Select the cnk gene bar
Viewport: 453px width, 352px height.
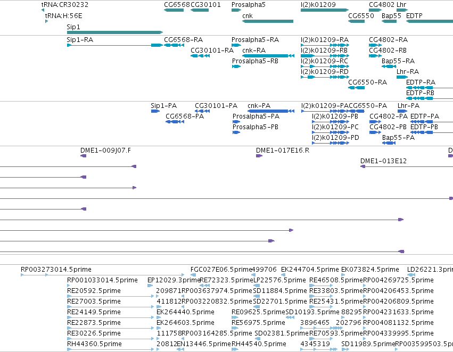point(268,21)
